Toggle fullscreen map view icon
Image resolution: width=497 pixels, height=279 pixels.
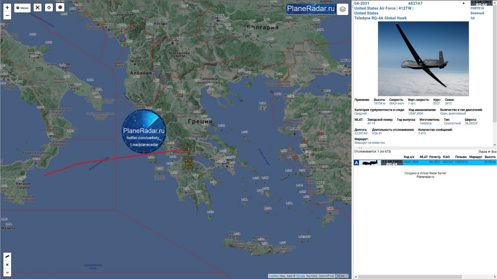tap(37, 8)
